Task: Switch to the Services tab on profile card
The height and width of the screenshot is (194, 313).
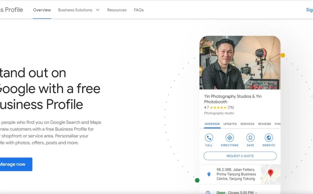Action: click(x=247, y=124)
